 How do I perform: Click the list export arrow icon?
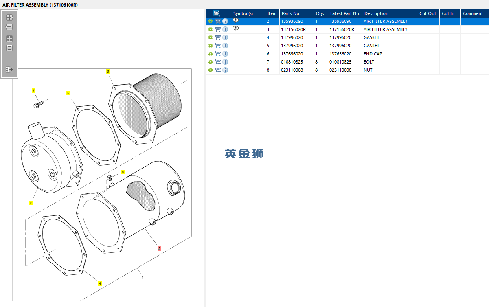pos(9,70)
